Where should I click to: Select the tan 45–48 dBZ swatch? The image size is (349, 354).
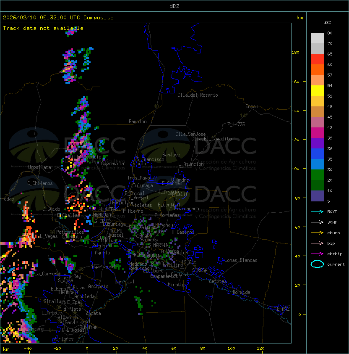click(317, 111)
